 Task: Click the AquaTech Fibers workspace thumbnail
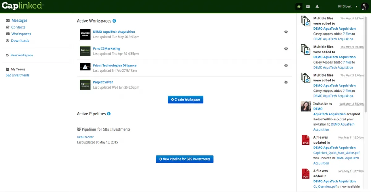pyautogui.click(x=85, y=34)
